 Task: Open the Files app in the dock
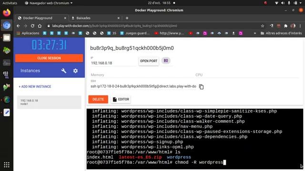tap(7, 38)
